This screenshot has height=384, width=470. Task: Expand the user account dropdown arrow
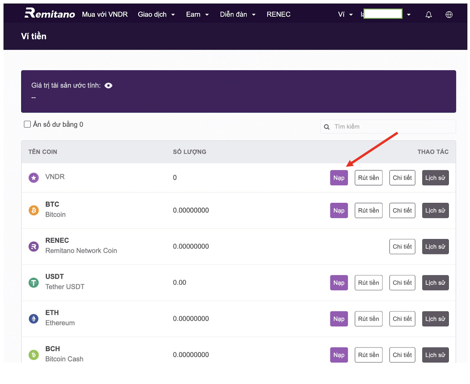pyautogui.click(x=409, y=15)
